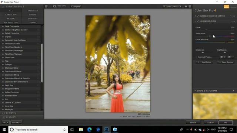Select the Wedding category tab
Viewport: 237px width, 133px height.
pos(11,18)
